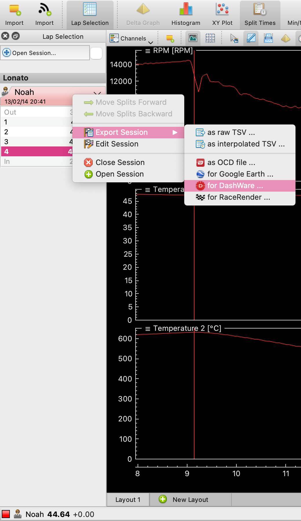Viewport: 301px width, 521px height.
Task: Select Edit Session from context menu
Action: point(117,144)
